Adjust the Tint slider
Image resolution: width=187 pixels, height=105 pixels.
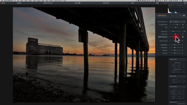175,27
